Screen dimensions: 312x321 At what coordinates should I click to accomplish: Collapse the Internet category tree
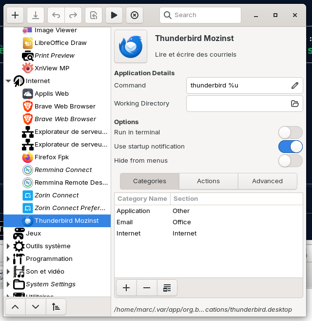point(8,81)
